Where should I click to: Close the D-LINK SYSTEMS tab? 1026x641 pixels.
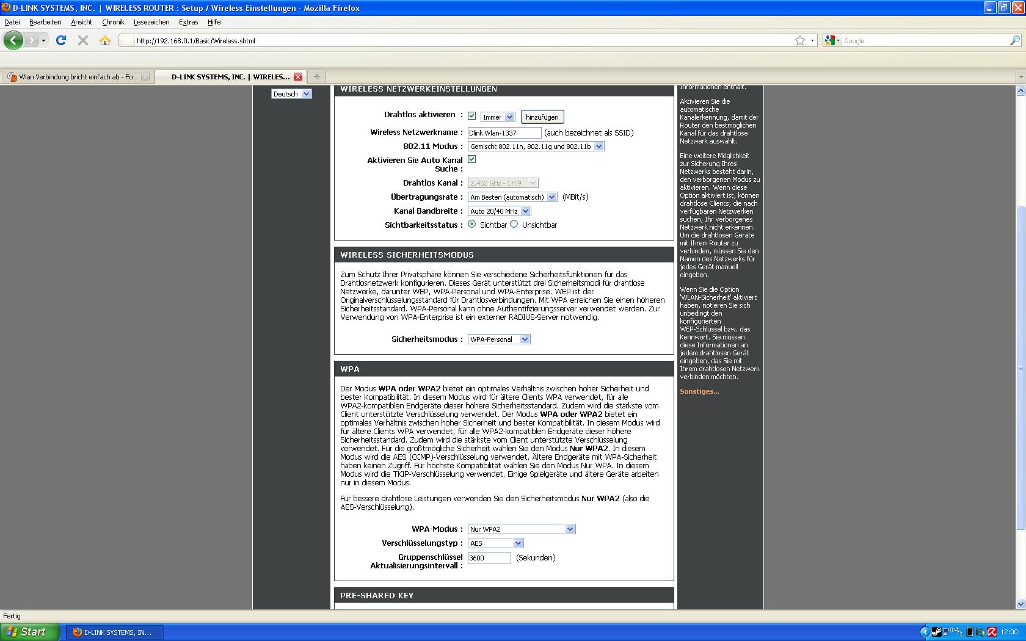[x=298, y=77]
